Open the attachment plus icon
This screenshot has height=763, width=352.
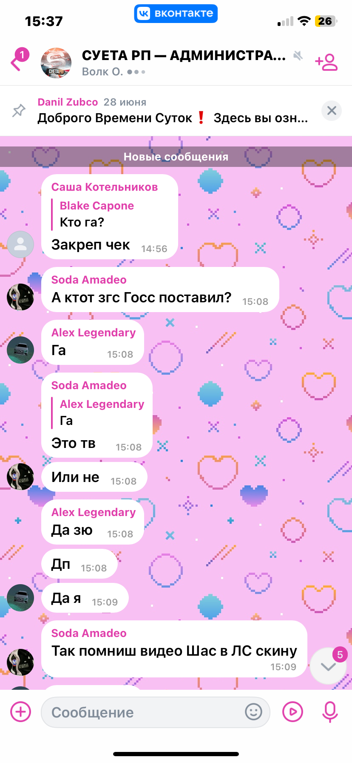tap(20, 711)
